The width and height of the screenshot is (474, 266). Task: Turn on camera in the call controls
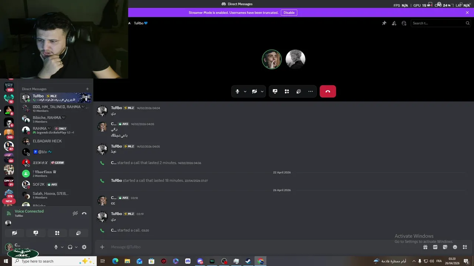click(254, 91)
